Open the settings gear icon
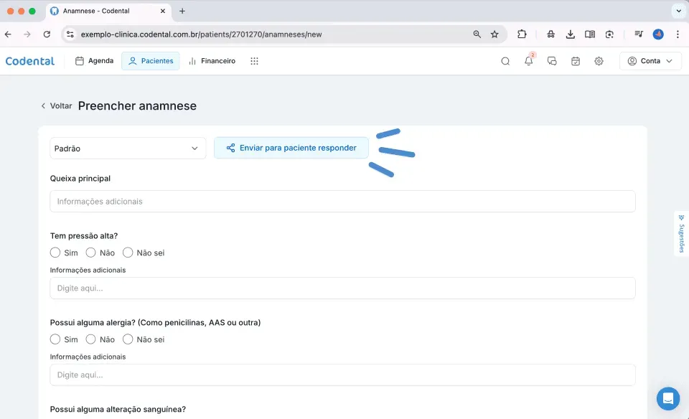The width and height of the screenshot is (689, 419). pyautogui.click(x=599, y=61)
